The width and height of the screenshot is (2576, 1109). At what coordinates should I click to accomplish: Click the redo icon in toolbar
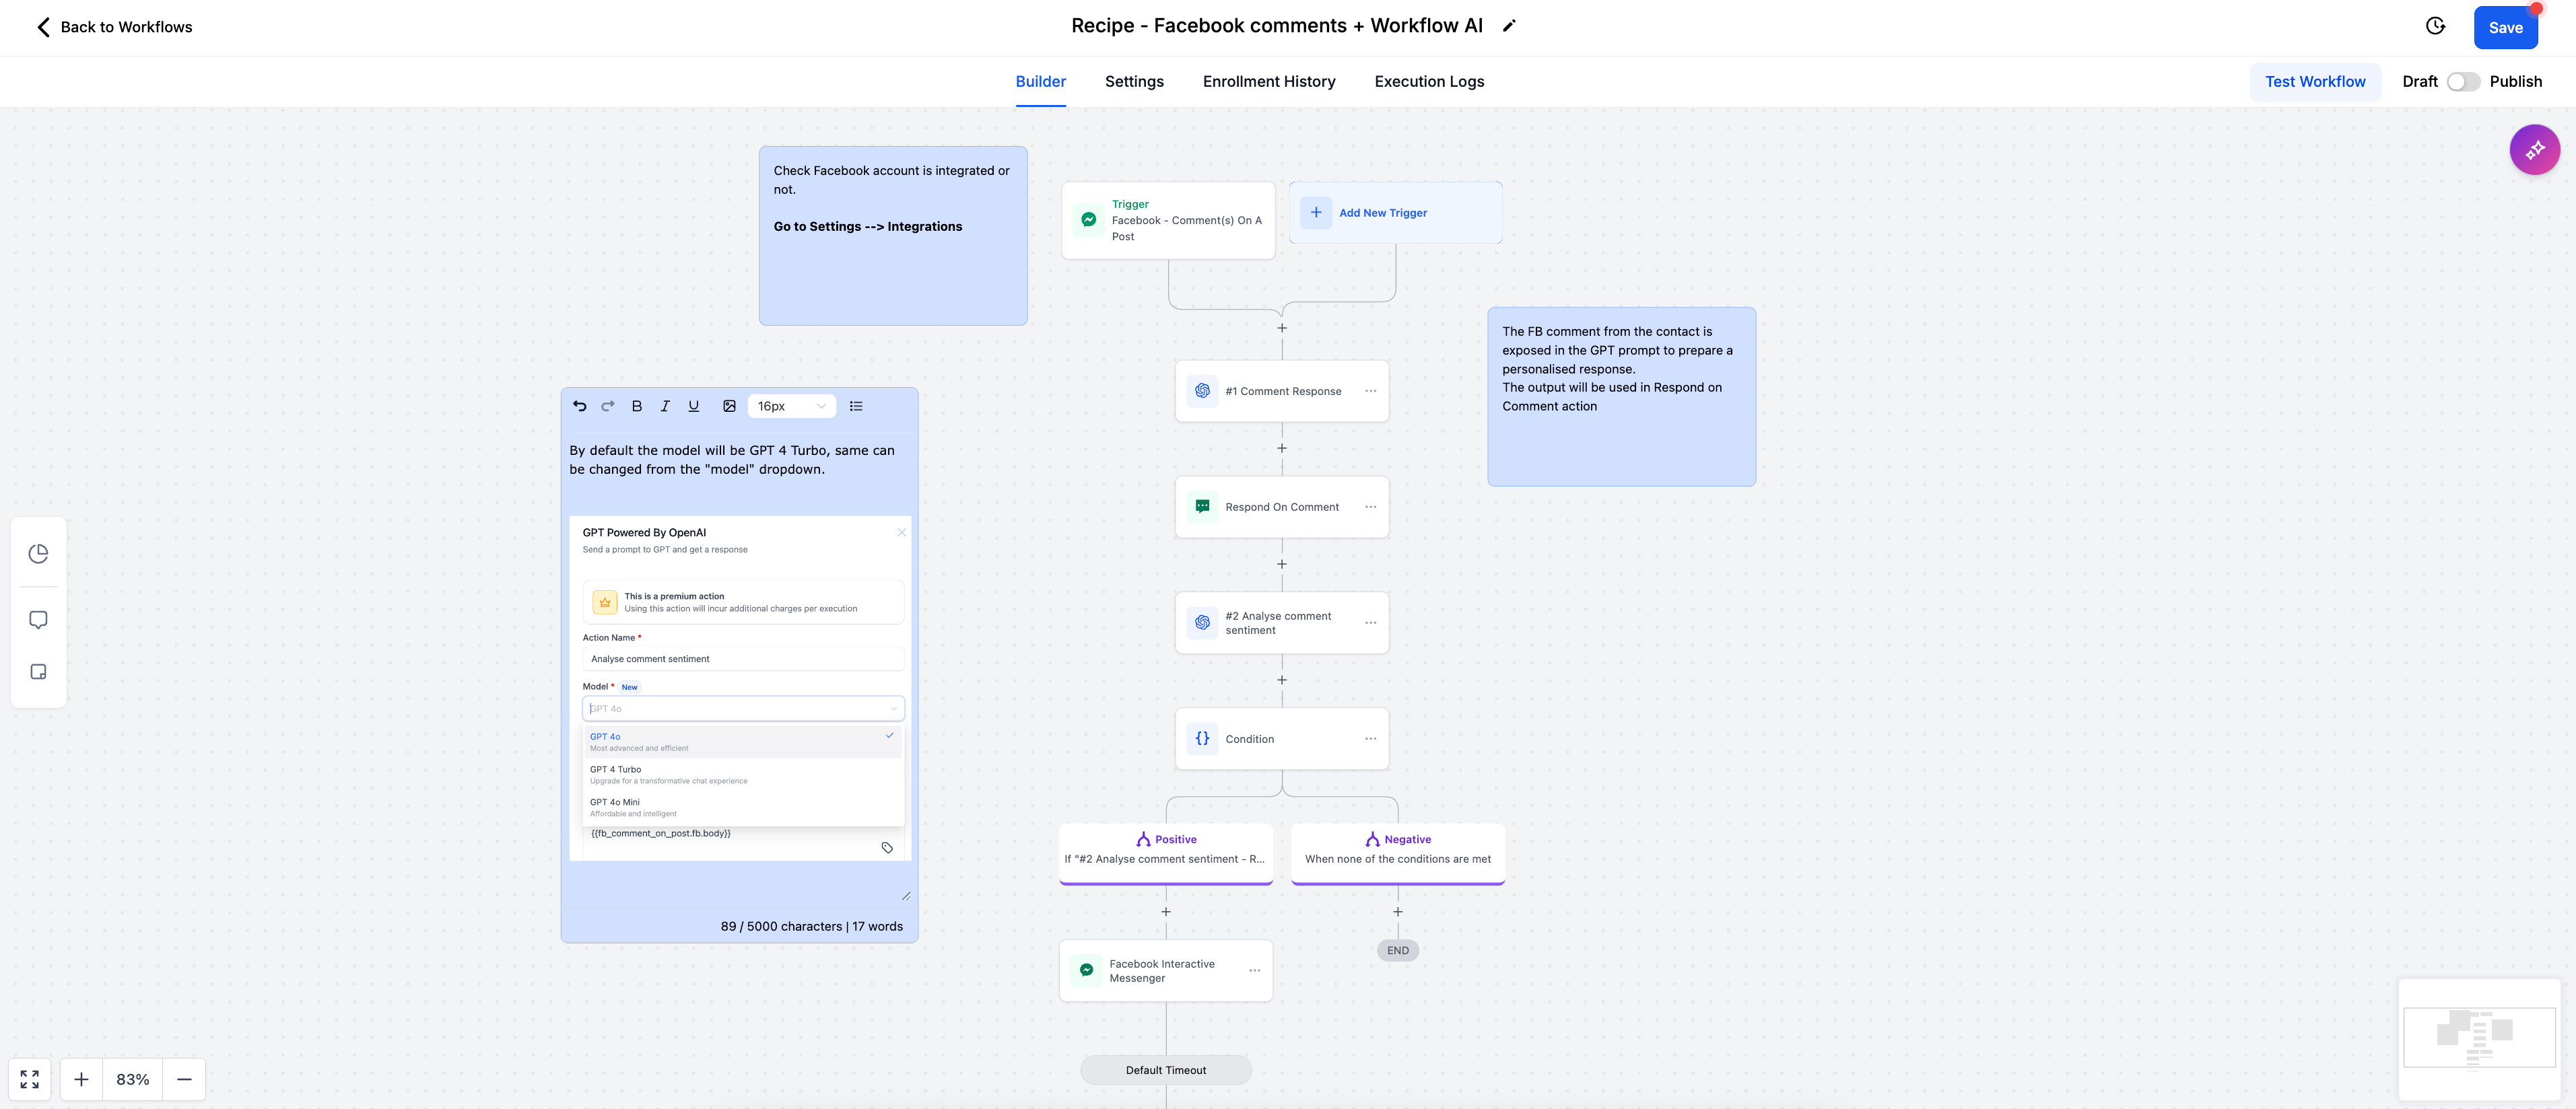[608, 406]
